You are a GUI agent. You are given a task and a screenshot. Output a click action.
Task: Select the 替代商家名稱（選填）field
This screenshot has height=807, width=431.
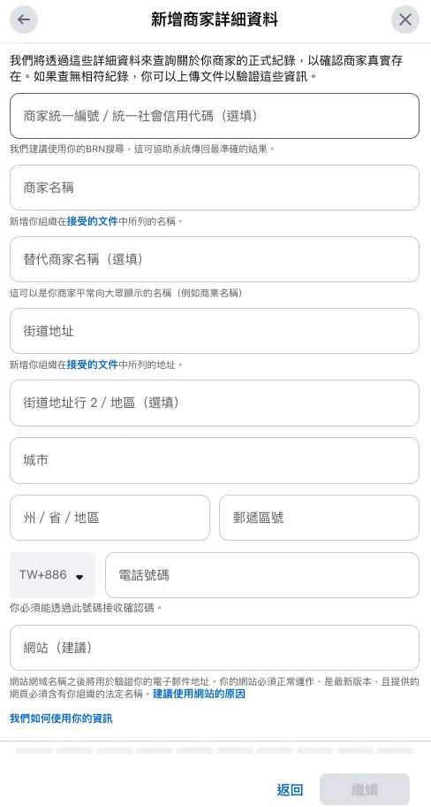pyautogui.click(x=215, y=259)
